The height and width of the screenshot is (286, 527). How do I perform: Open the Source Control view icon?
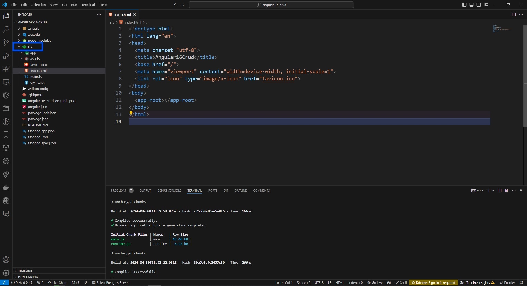(x=6, y=43)
